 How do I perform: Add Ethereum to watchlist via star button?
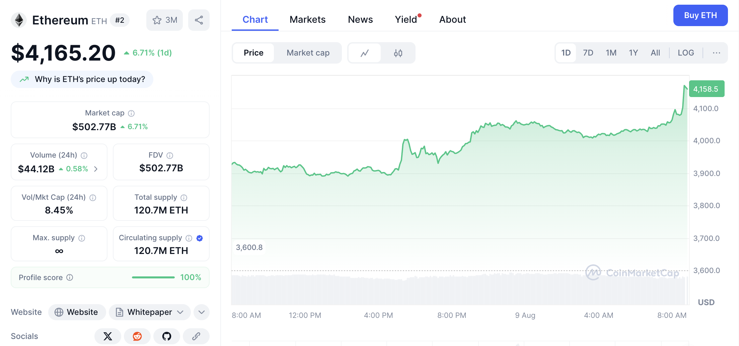tap(164, 20)
